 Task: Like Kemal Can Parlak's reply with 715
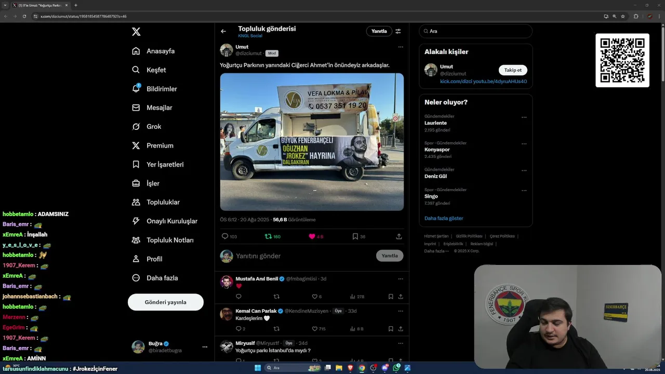pyautogui.click(x=314, y=329)
